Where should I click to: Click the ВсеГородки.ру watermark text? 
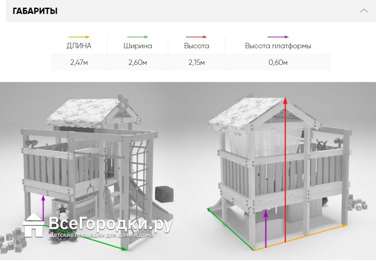[111, 224]
